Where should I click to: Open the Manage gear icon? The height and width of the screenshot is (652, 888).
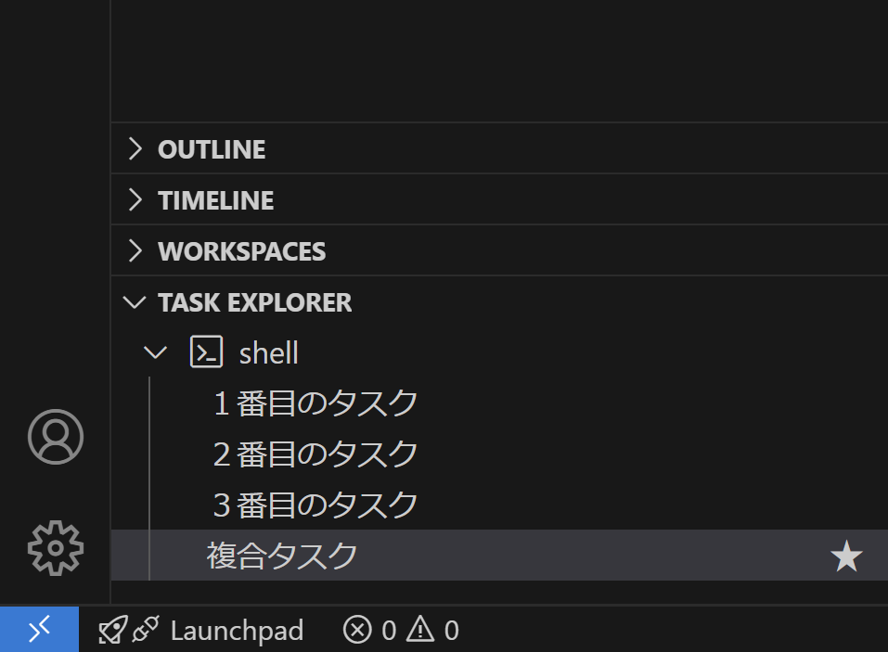[56, 548]
